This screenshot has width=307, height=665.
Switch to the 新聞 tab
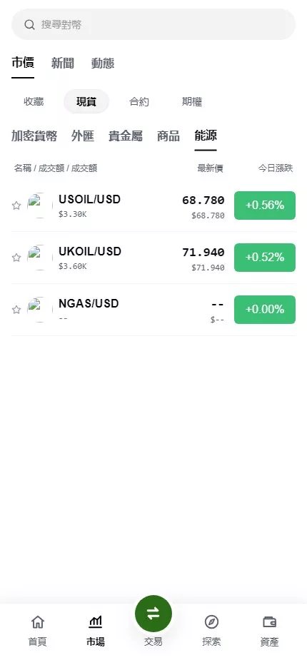(63, 64)
